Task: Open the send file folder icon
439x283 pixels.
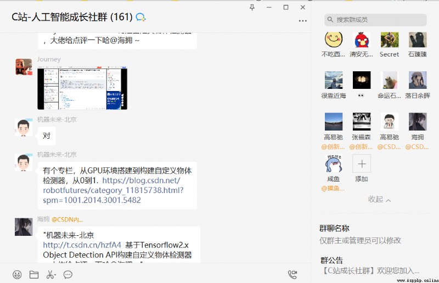Action: [x=34, y=275]
